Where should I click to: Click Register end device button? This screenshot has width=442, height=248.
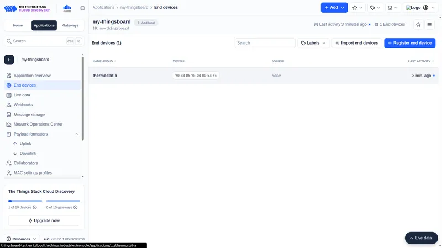point(409,43)
